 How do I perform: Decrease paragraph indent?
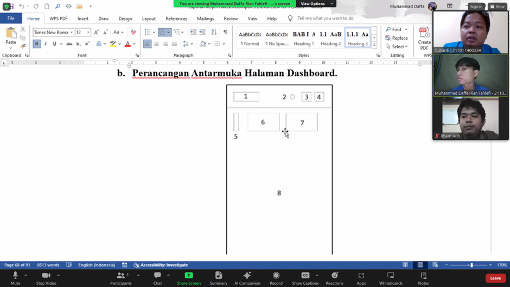click(x=193, y=32)
